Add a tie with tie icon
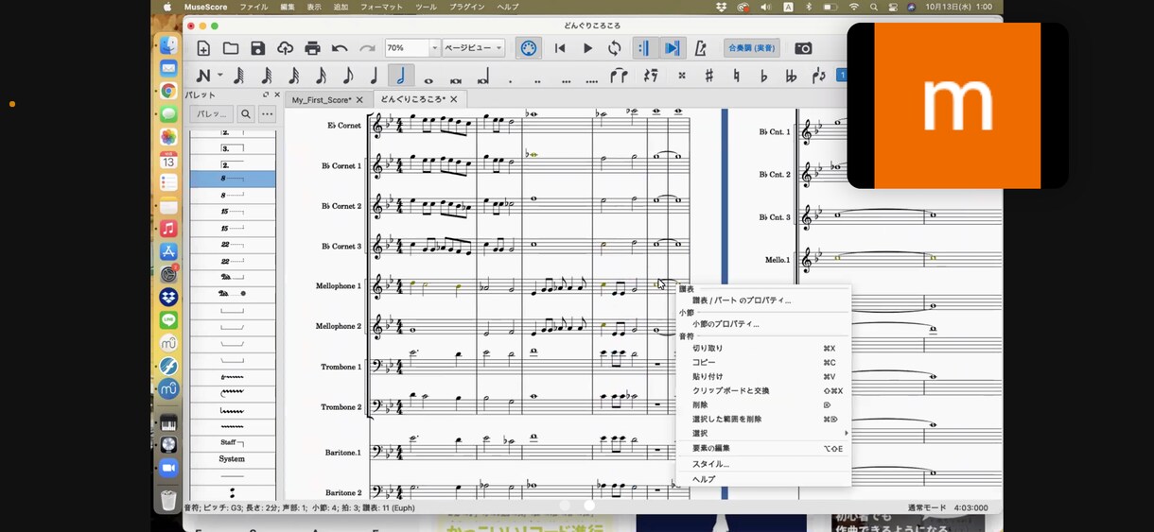1154x532 pixels. pyautogui.click(x=619, y=76)
